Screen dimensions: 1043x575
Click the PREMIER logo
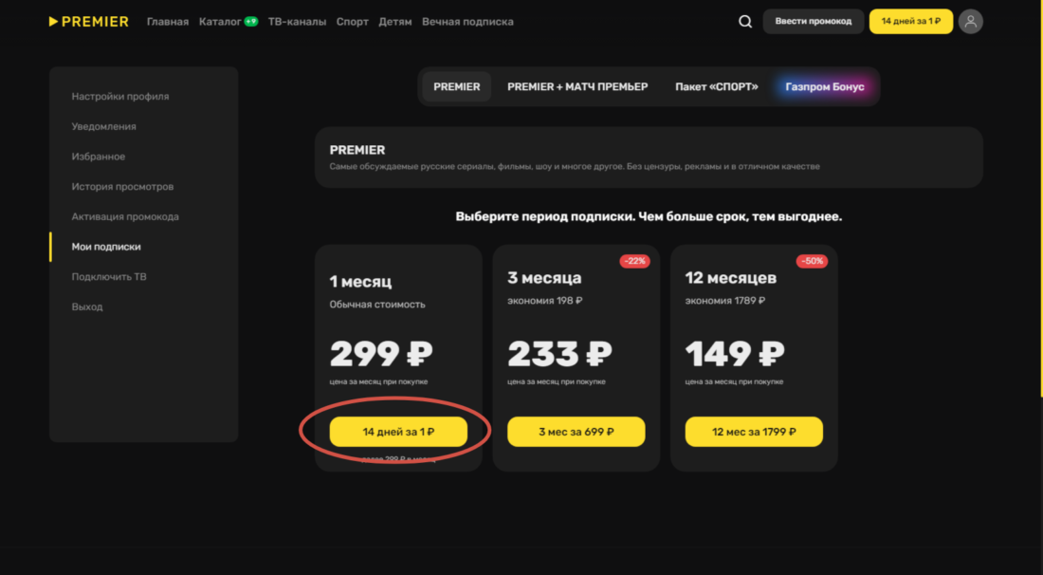pos(88,22)
